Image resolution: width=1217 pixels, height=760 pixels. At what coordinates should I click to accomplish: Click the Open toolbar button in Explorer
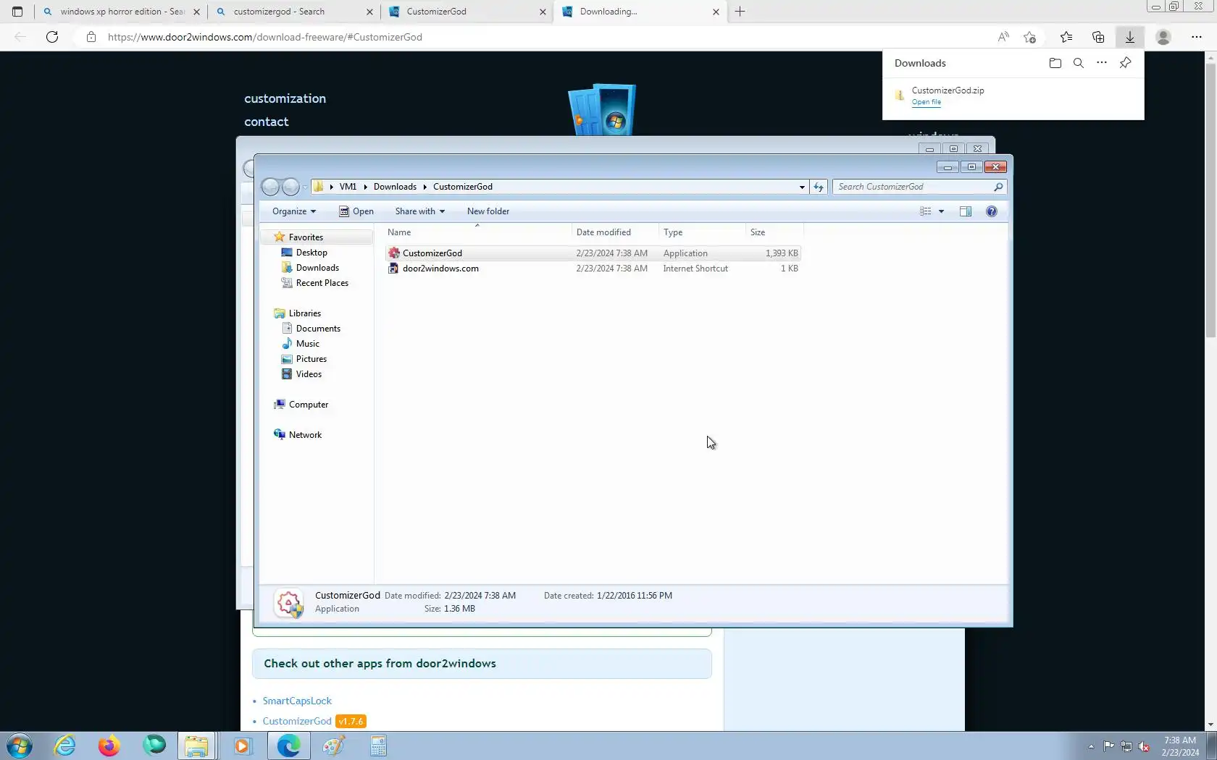click(x=356, y=211)
